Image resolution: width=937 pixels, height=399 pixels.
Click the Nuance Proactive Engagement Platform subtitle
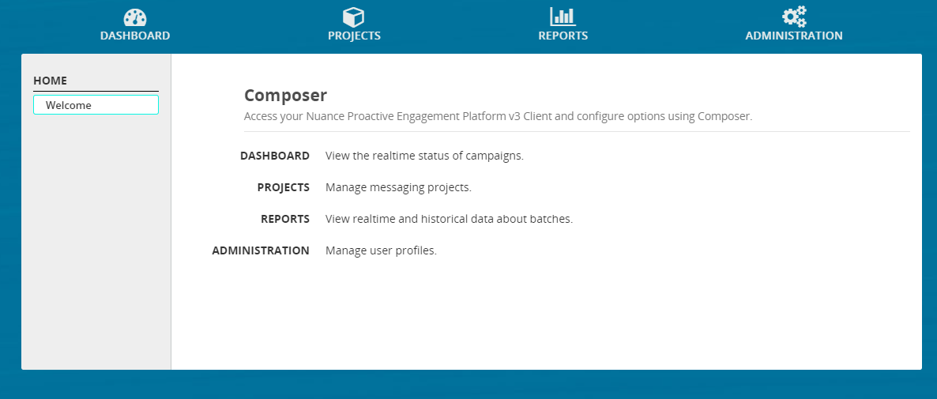point(498,116)
